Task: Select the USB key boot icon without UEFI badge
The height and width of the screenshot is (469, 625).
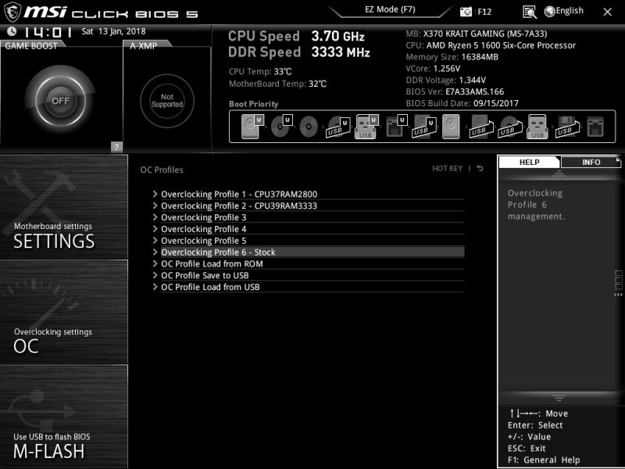Action: [537, 127]
